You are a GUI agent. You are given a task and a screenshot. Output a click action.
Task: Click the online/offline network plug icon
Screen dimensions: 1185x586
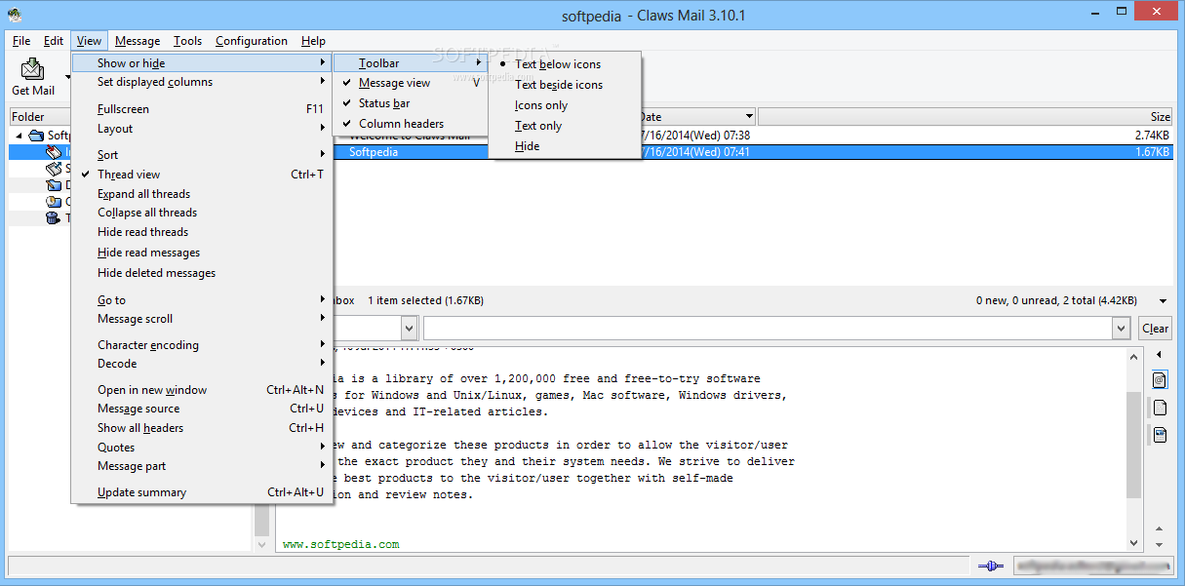point(990,566)
